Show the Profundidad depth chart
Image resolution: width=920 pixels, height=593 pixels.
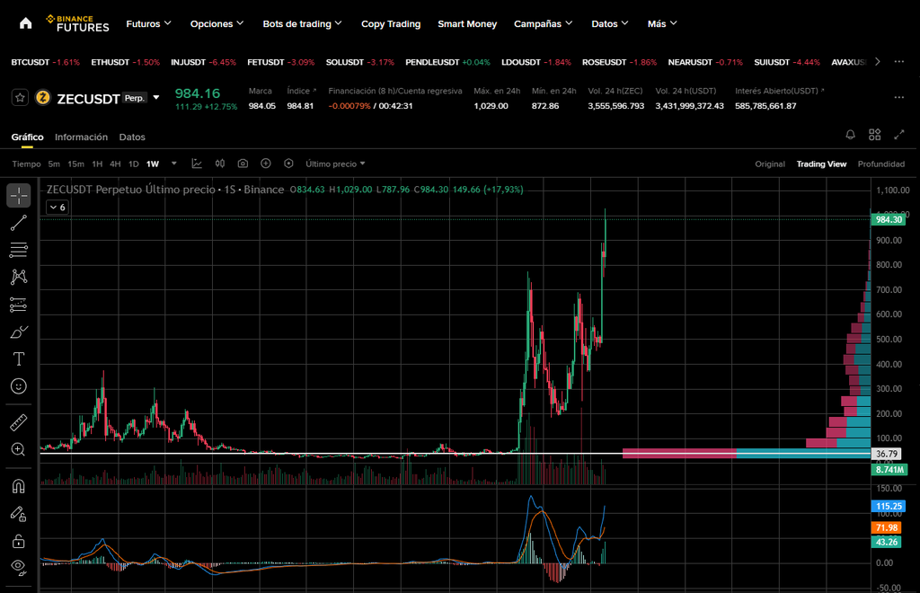(x=880, y=164)
